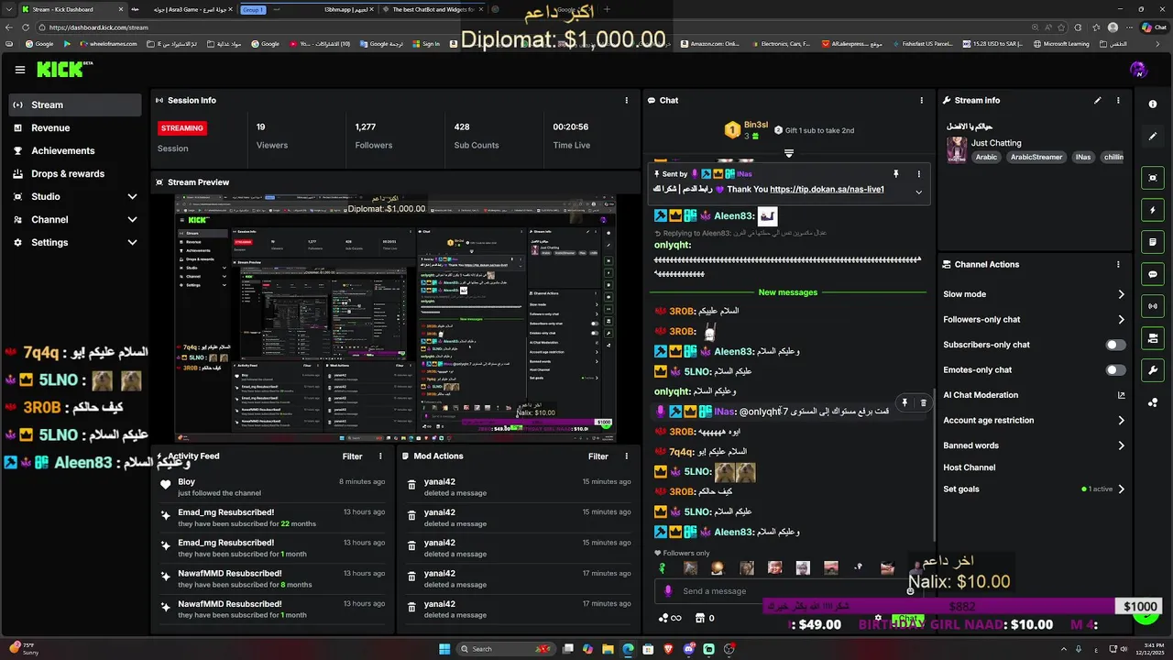Open the 'Bloy' follow entry in Activity Feed
Viewport: 1173px width, 660px height.
[273, 487]
